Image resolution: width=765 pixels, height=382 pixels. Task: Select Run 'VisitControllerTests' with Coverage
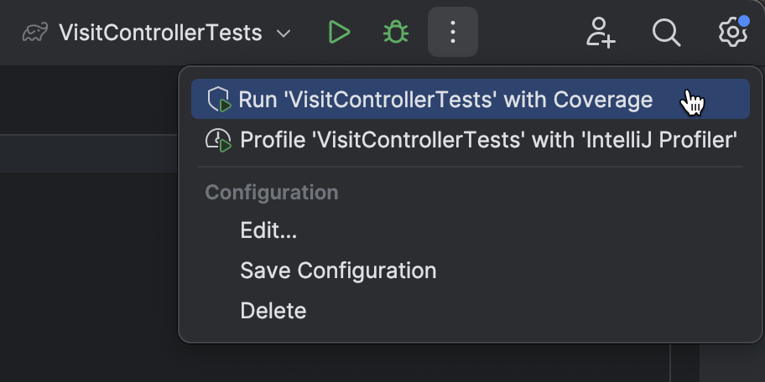click(445, 100)
